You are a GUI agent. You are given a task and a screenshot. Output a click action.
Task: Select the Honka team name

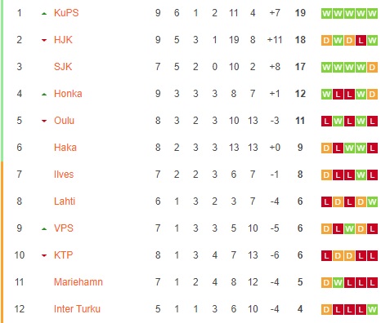(x=68, y=94)
